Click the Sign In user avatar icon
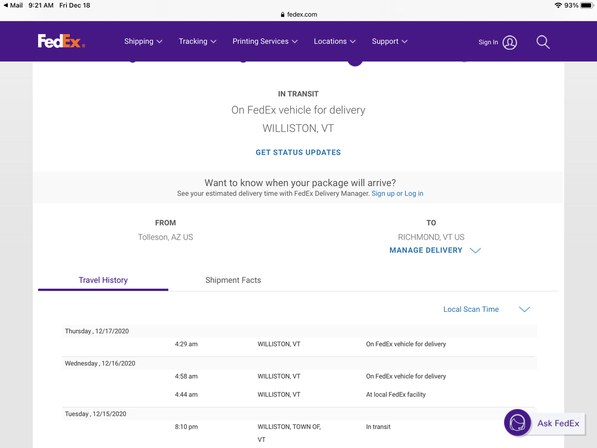The image size is (597, 448). [509, 42]
